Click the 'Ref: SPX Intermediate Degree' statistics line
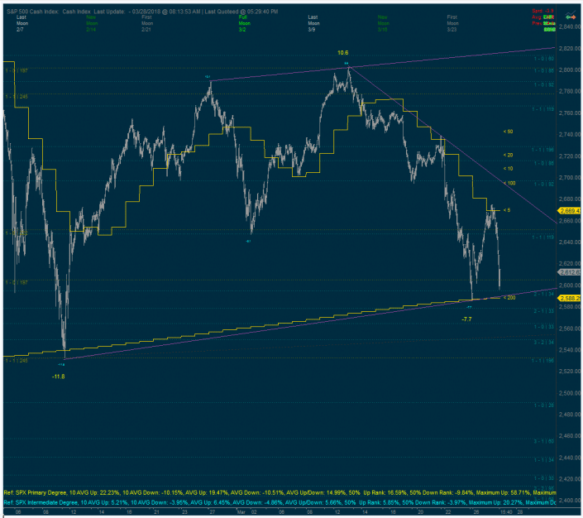 [280, 502]
